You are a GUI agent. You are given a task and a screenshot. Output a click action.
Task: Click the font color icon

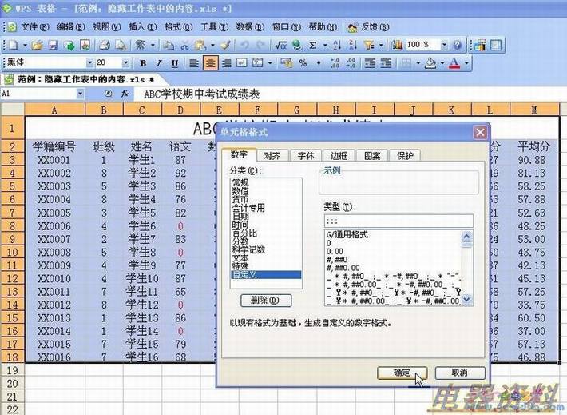[x=454, y=62]
